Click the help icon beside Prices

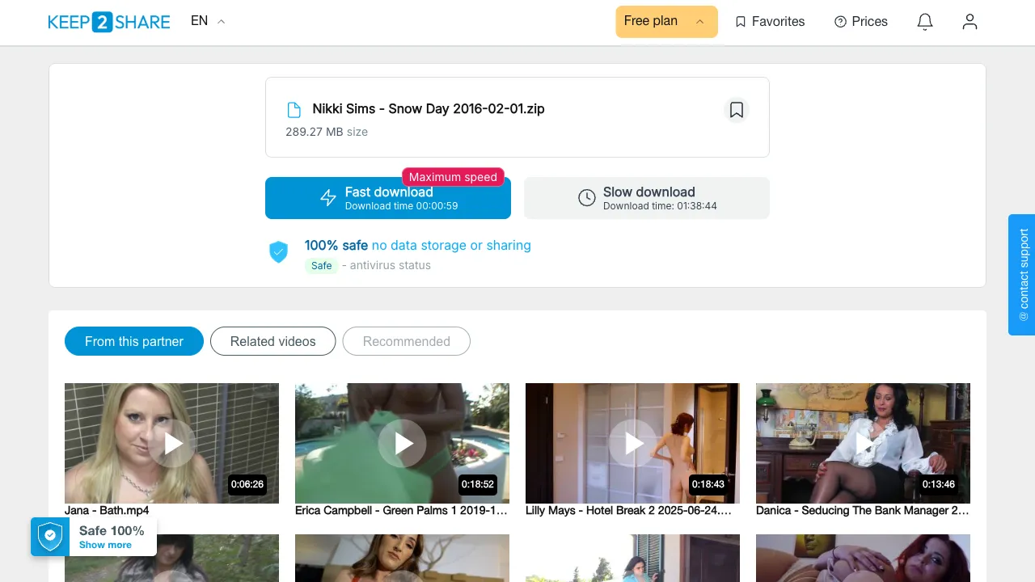pyautogui.click(x=840, y=22)
